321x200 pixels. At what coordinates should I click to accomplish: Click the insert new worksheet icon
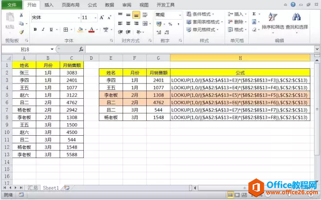point(67,187)
